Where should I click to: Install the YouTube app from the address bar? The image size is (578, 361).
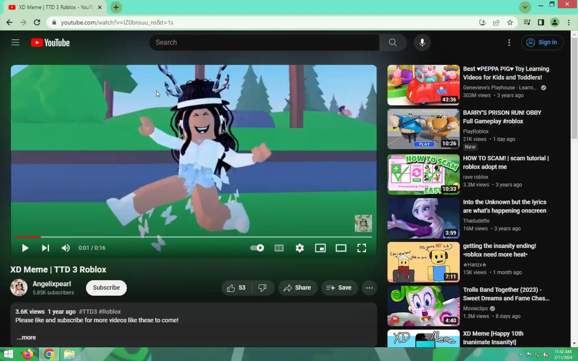click(482, 22)
